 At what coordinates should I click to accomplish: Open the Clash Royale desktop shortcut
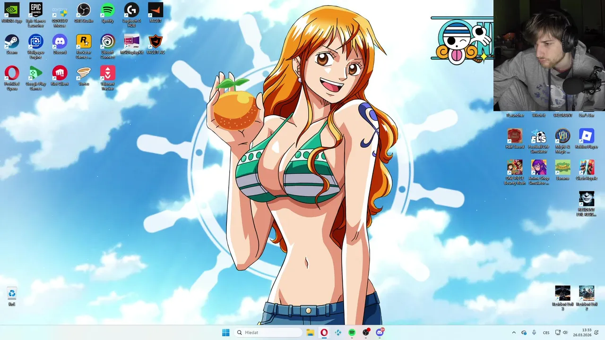point(587,170)
